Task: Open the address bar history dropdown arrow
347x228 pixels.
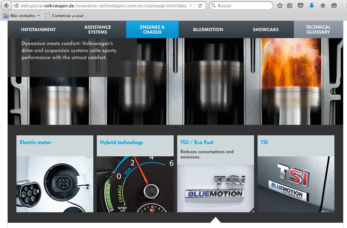Action: point(190,6)
